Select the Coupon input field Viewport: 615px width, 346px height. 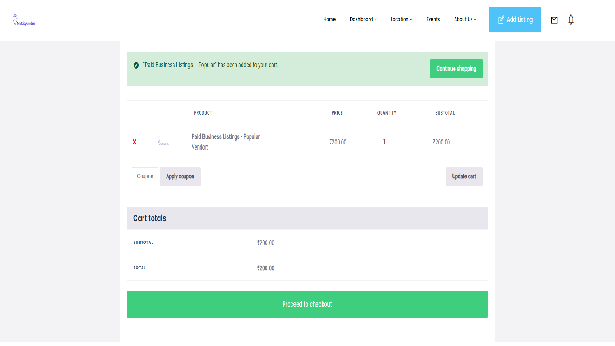[x=145, y=176]
